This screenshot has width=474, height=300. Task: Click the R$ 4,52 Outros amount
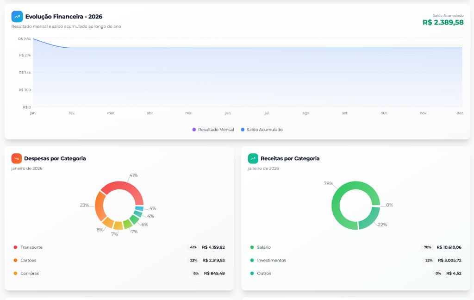pos(454,274)
